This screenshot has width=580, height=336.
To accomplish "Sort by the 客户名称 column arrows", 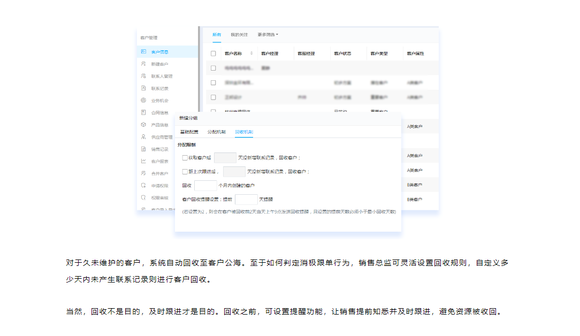I will (251, 54).
